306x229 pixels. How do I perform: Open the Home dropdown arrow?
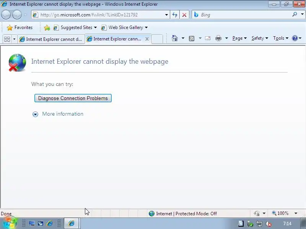(183, 38)
